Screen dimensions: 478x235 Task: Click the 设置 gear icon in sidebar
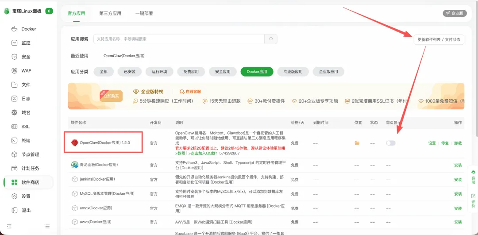[x=14, y=196]
